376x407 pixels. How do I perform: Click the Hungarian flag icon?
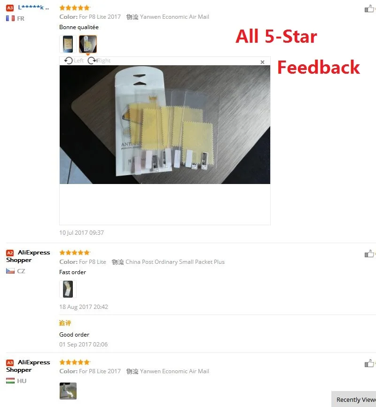pyautogui.click(x=10, y=381)
